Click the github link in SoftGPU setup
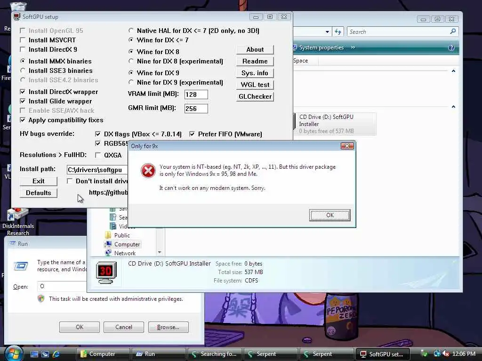The width and height of the screenshot is (482, 361). coord(108,192)
